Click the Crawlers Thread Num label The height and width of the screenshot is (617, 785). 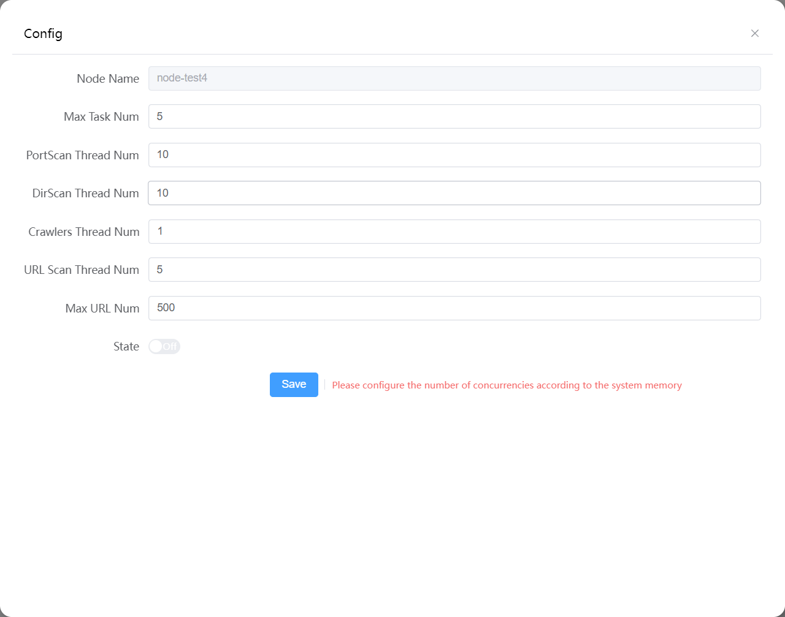coord(83,232)
